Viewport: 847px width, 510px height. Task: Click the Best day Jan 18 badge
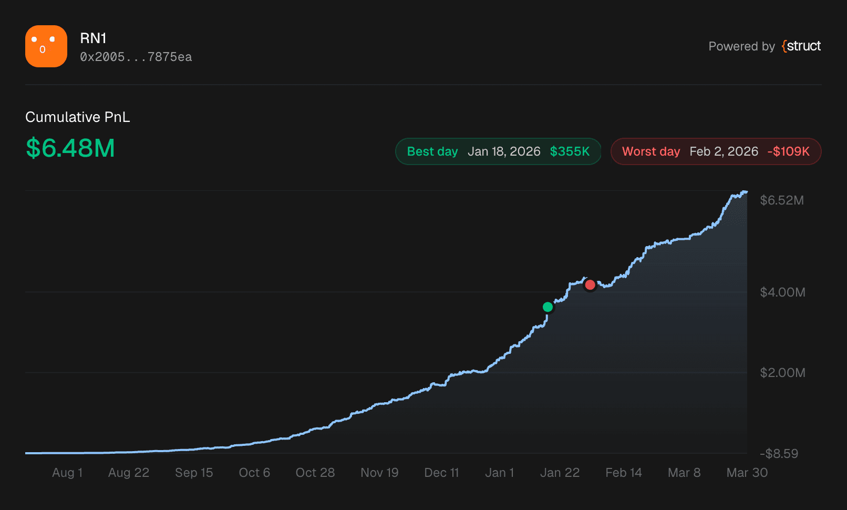498,151
